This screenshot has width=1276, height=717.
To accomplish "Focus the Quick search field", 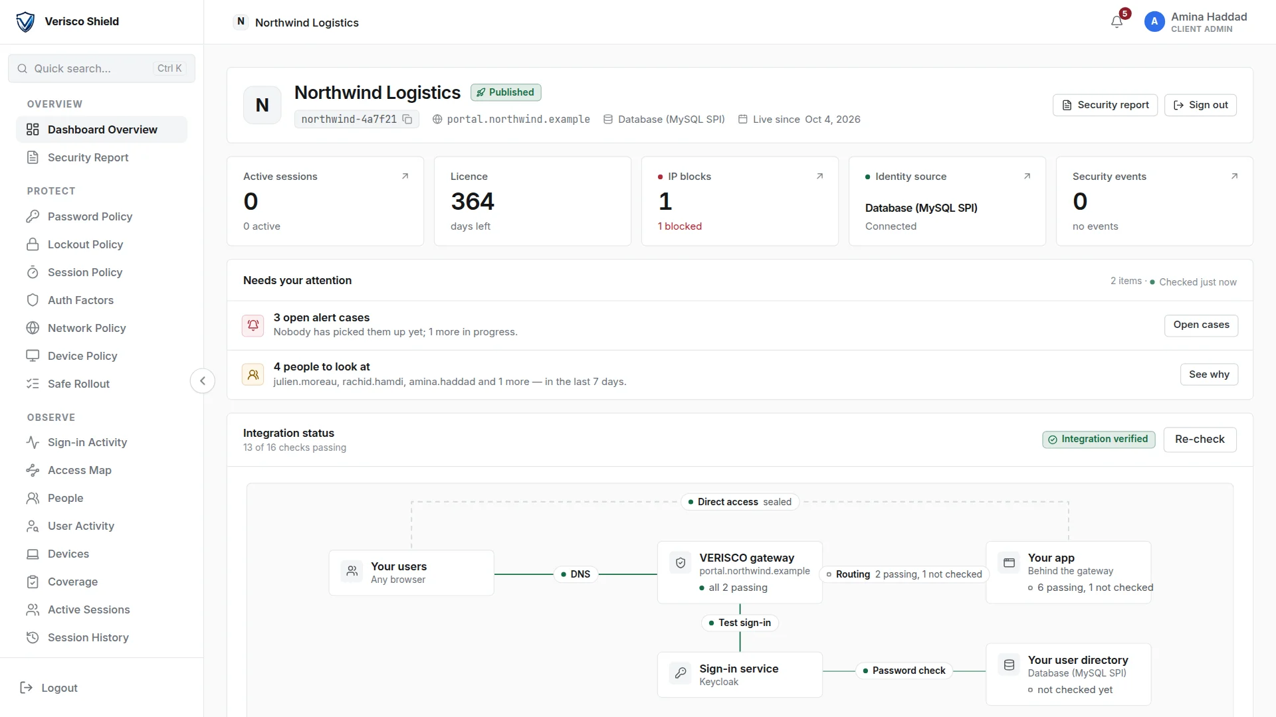I will click(102, 68).
